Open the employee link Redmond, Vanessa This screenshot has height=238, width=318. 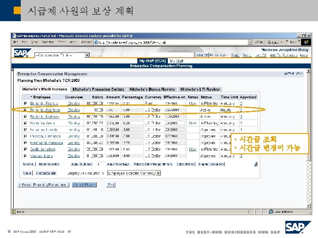pyautogui.click(x=46, y=143)
